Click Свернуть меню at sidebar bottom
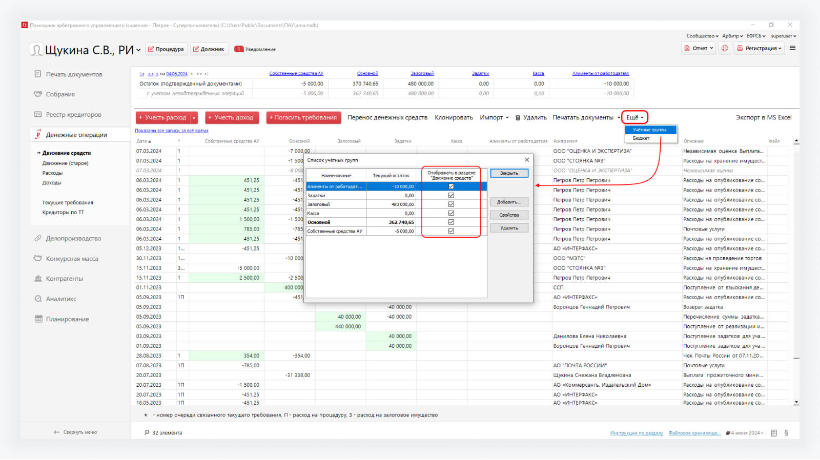This screenshot has height=460, width=820. (75, 432)
